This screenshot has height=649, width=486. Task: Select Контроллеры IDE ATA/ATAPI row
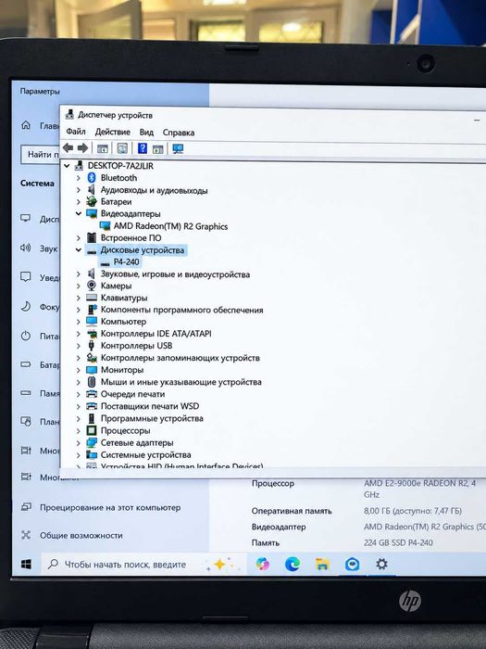(x=156, y=334)
